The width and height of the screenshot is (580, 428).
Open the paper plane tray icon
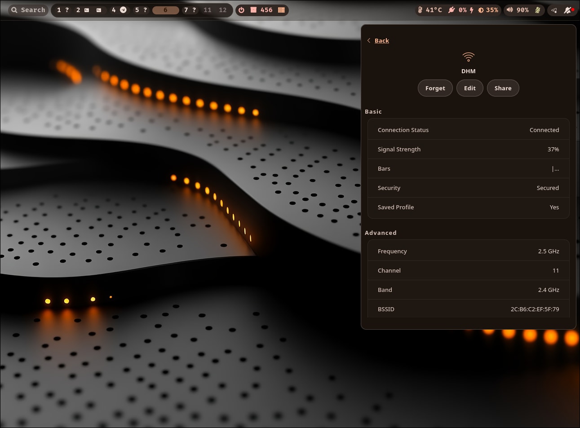(554, 10)
